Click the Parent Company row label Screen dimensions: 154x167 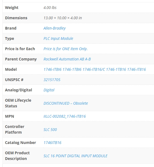[x=21, y=59]
